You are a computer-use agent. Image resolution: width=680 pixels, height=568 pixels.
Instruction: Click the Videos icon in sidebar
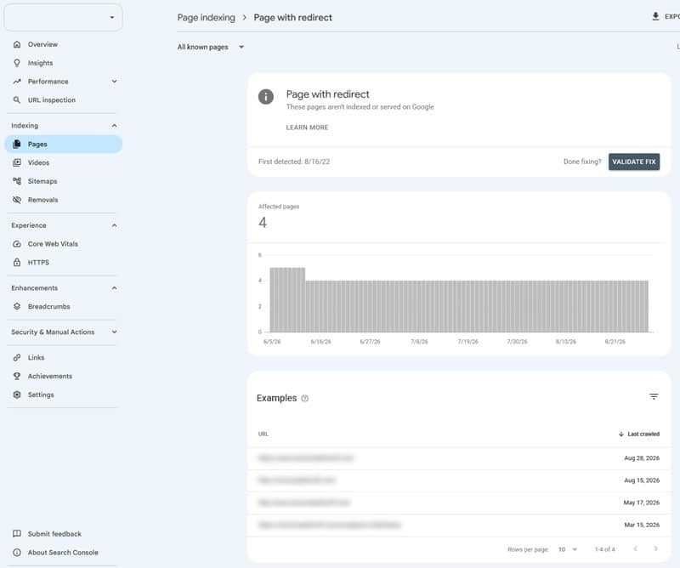[17, 162]
